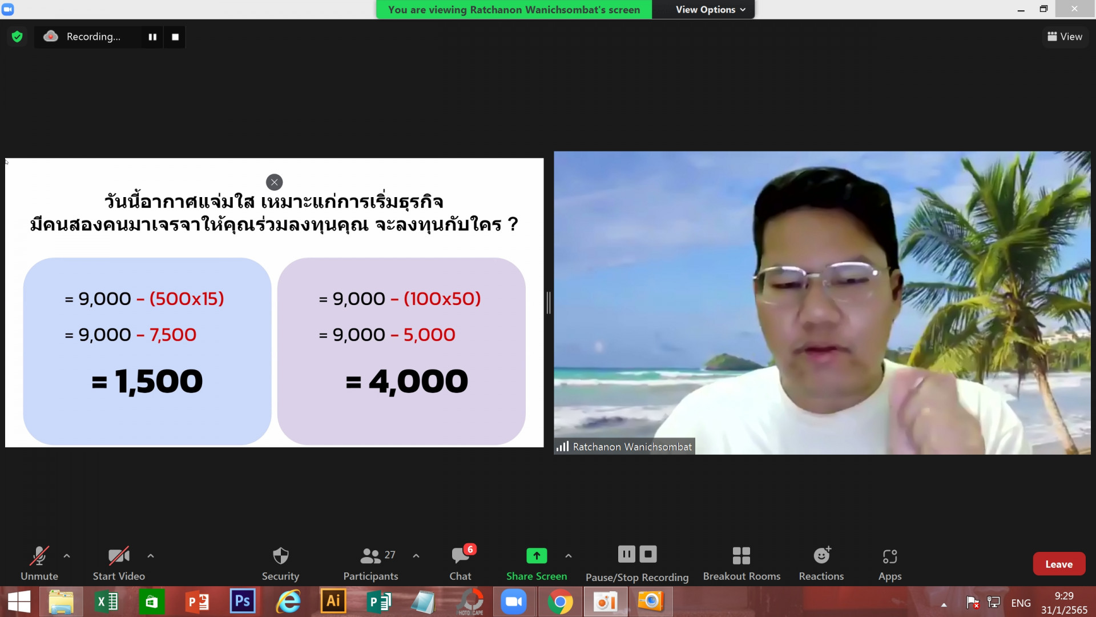Click the network icon in system tray
Viewport: 1096px width, 617px height.
pyautogui.click(x=994, y=602)
